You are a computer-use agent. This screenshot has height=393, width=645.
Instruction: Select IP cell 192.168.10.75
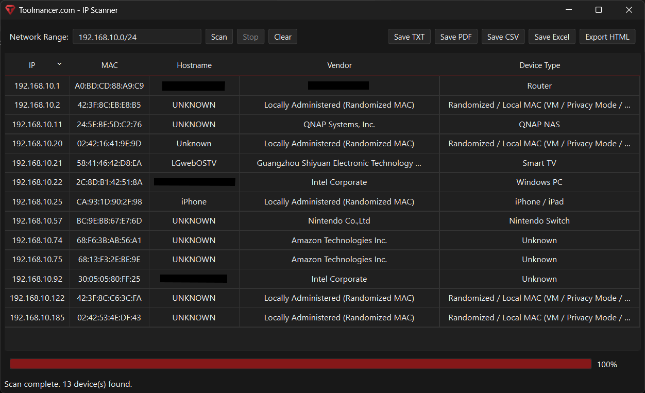(x=37, y=260)
